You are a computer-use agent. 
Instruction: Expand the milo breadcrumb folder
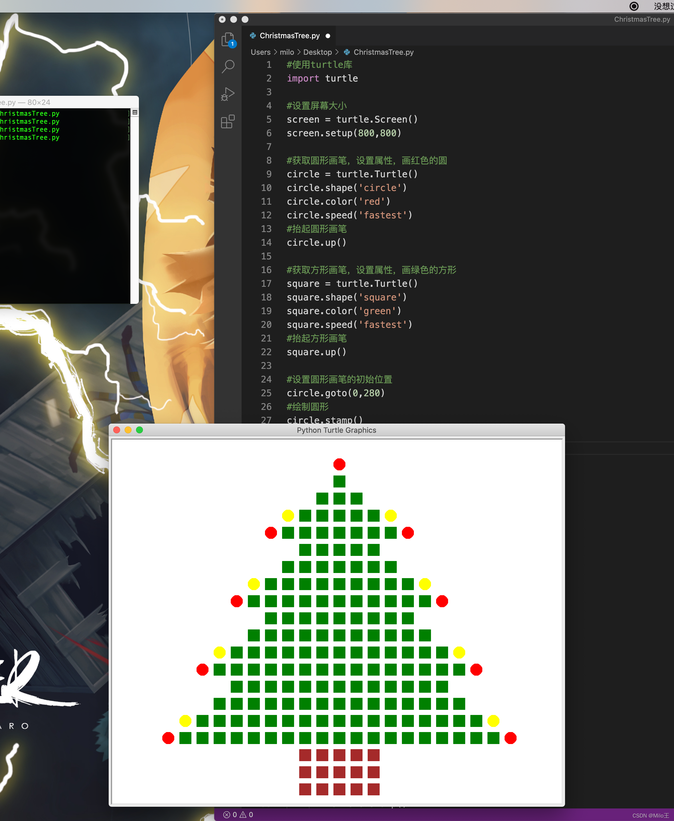(x=287, y=52)
